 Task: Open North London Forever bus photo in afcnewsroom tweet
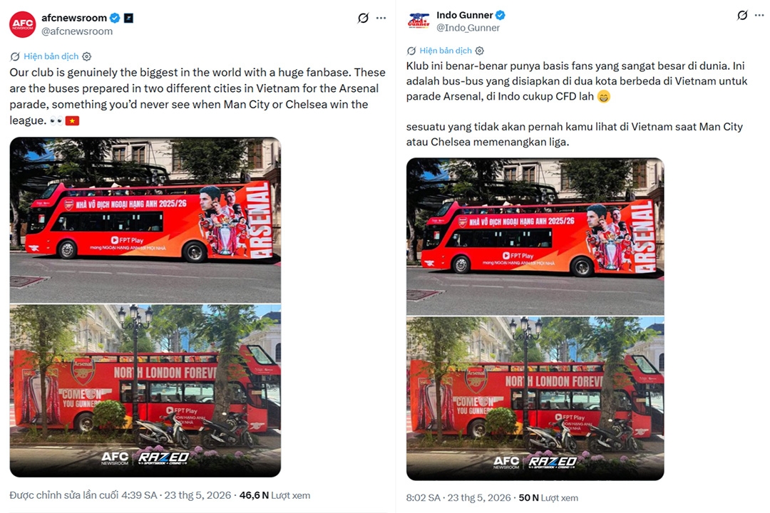pyautogui.click(x=145, y=390)
